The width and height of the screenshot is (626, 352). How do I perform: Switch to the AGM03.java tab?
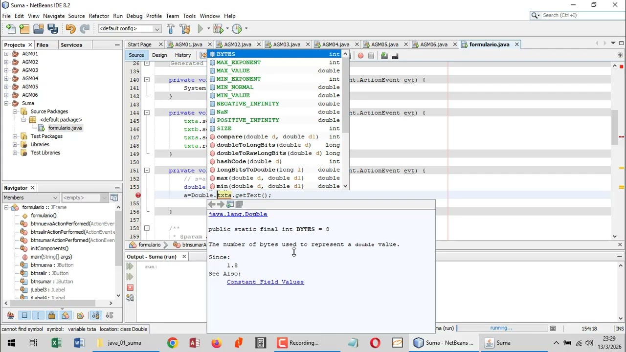pos(287,44)
